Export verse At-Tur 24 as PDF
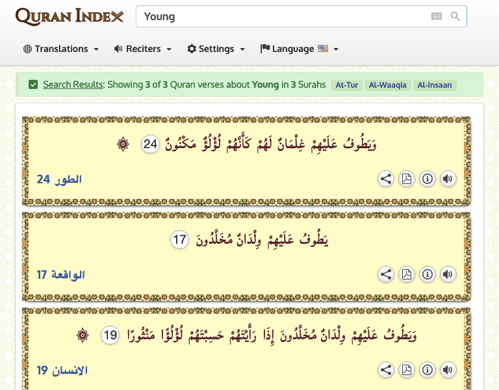The width and height of the screenshot is (499, 390). (406, 179)
